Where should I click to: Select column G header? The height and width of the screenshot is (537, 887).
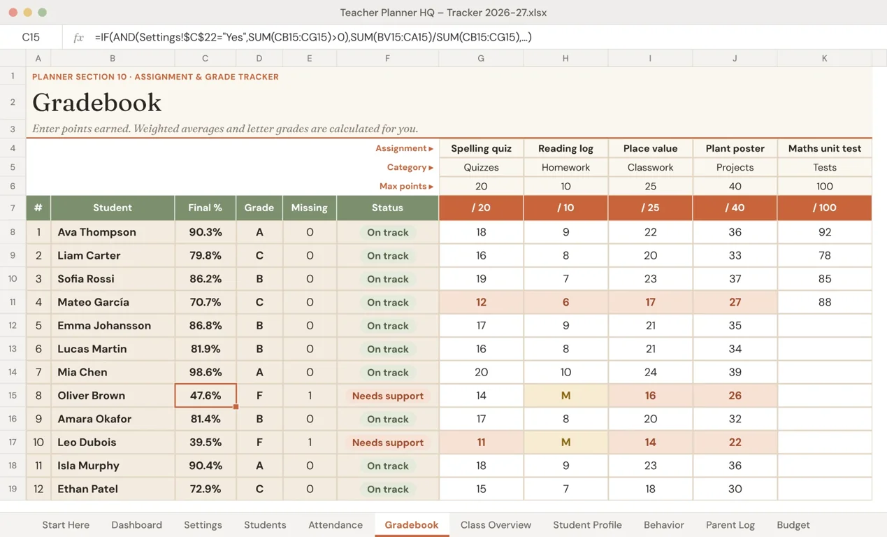[481, 58]
